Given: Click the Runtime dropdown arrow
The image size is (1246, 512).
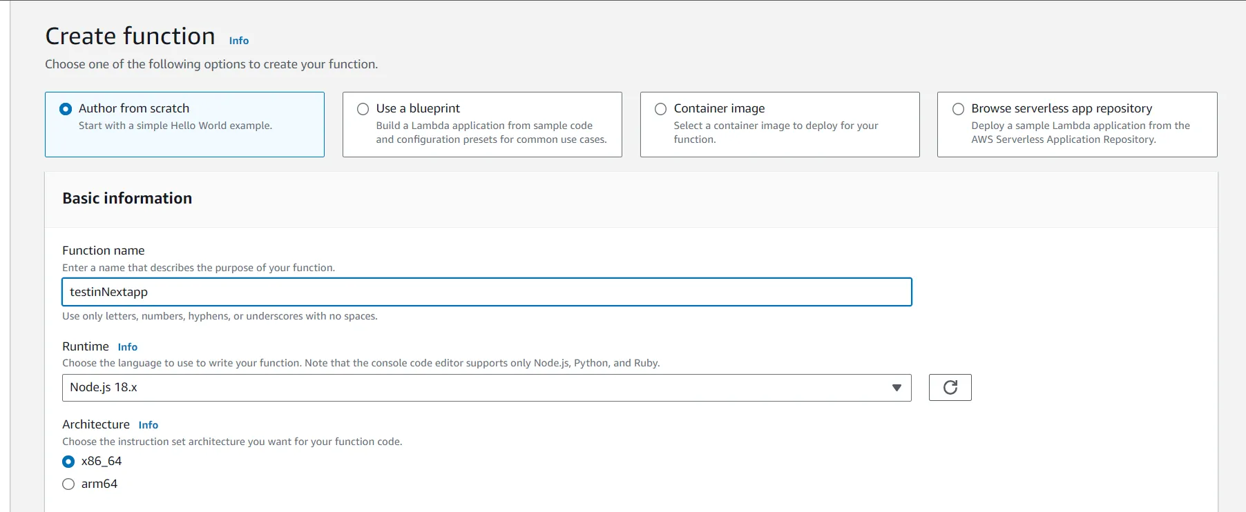Looking at the screenshot, I should [x=896, y=388].
